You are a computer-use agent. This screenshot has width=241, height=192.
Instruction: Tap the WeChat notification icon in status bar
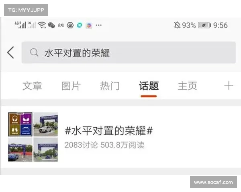pos(51,25)
